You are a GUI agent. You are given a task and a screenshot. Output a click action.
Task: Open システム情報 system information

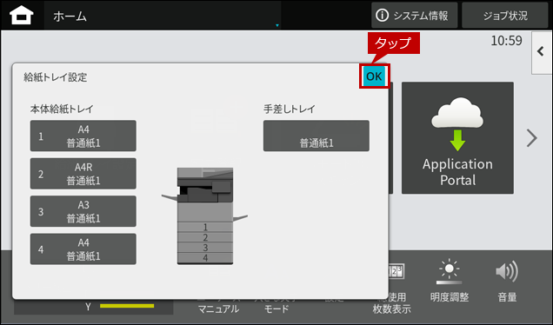(414, 16)
